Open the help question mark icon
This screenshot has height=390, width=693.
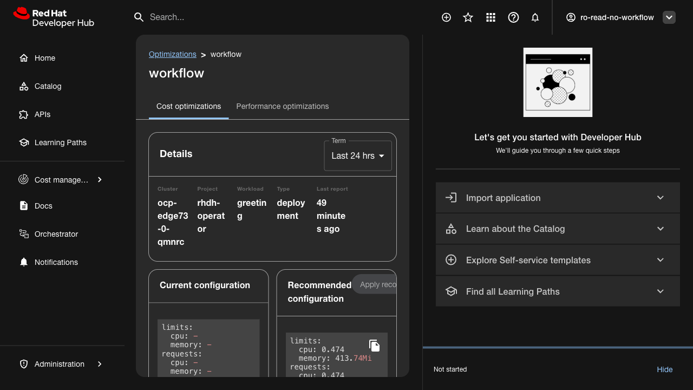pyautogui.click(x=513, y=17)
